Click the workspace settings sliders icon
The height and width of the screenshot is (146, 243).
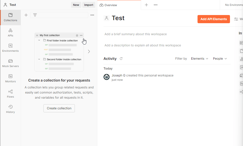click(x=236, y=19)
